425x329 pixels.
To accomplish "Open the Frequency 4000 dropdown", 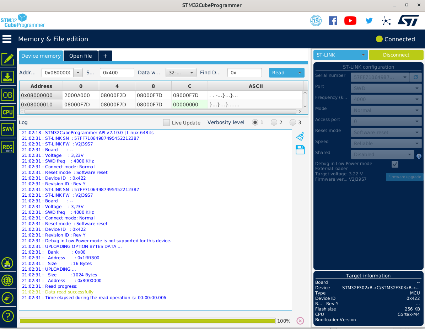I will tap(386, 99).
